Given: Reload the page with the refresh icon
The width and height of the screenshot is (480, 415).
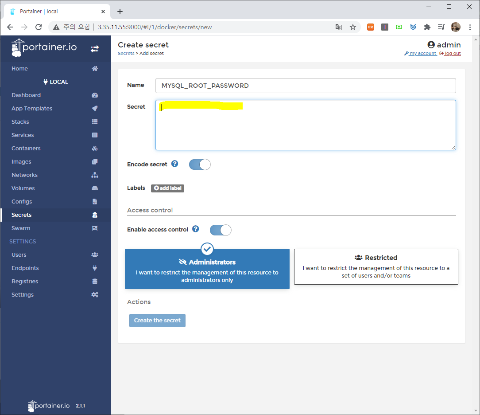Looking at the screenshot, I should [39, 27].
